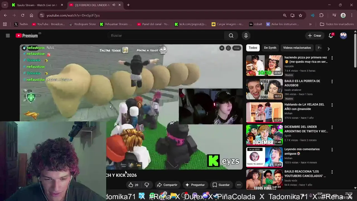Image resolution: width=357 pixels, height=201 pixels.
Task: Open the DICIEMBRE DEL UNDER ARGENTINO thumbnail
Action: [264, 135]
